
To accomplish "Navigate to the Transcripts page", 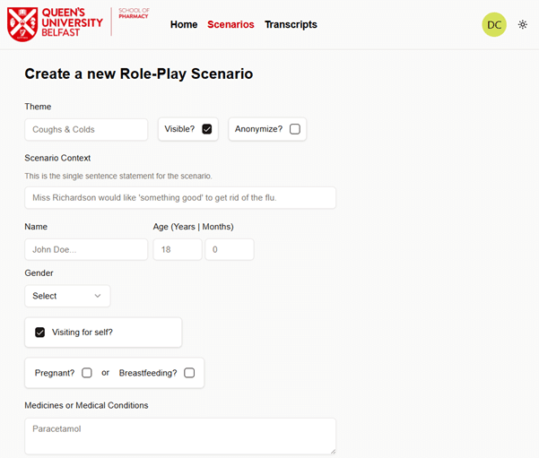I will coord(291,25).
